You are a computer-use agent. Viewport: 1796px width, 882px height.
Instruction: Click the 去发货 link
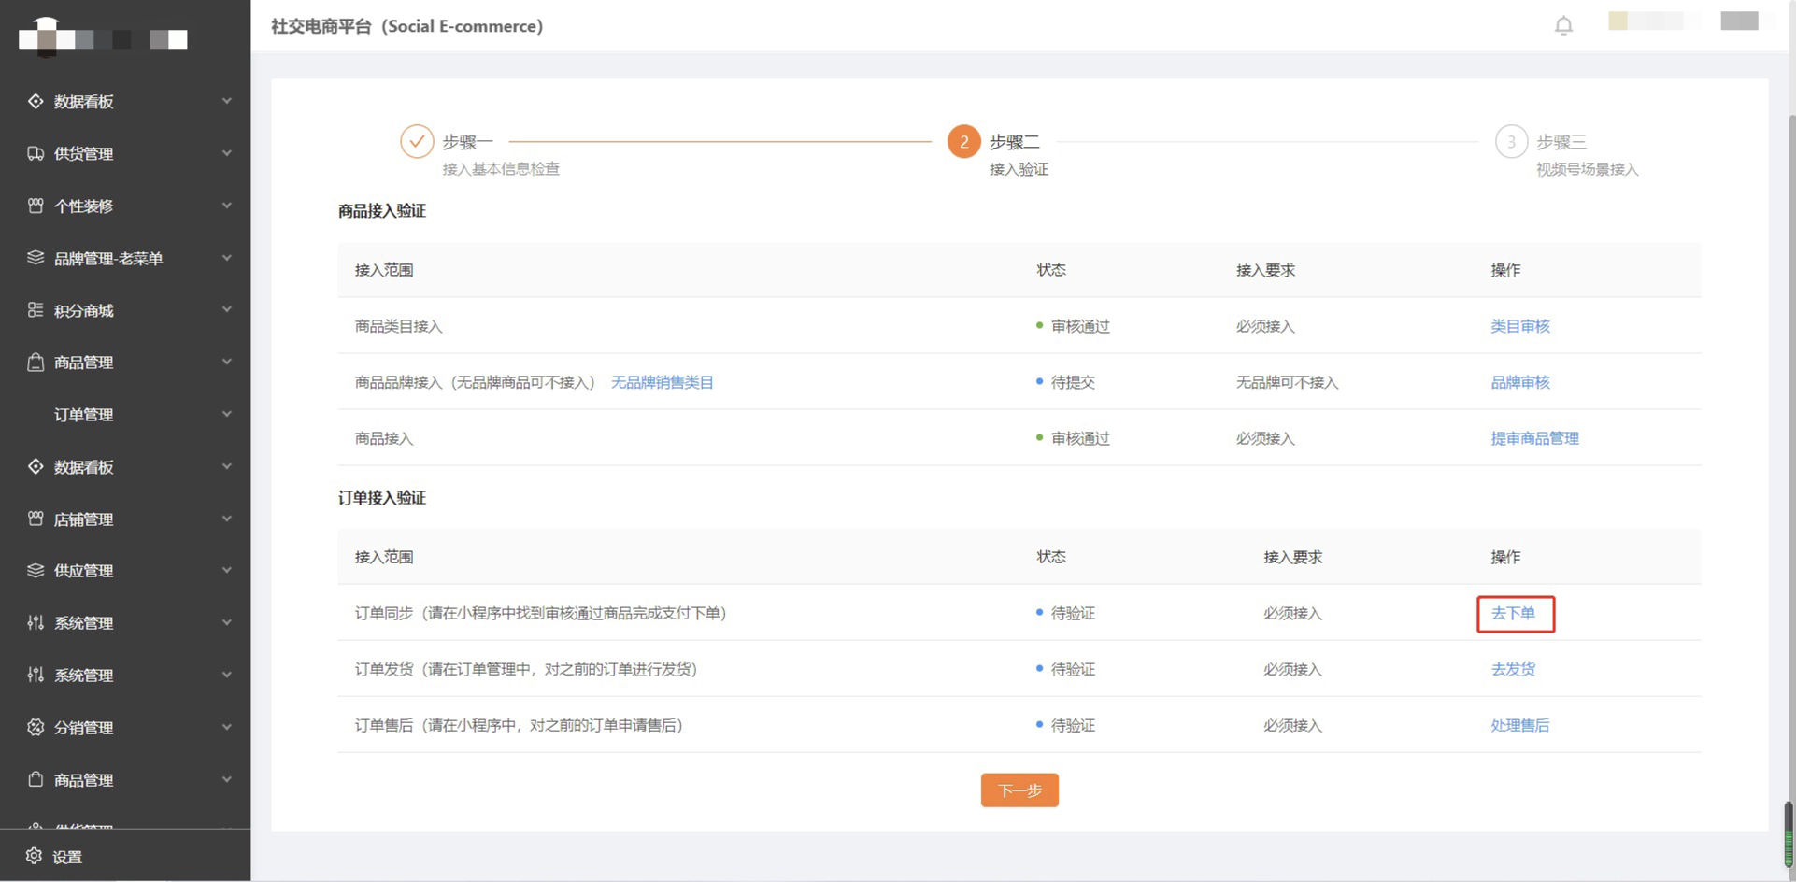click(1513, 669)
